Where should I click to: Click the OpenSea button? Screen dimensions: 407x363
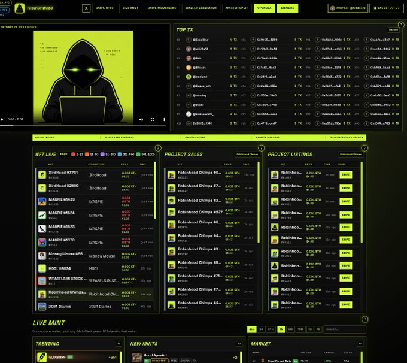(x=264, y=8)
